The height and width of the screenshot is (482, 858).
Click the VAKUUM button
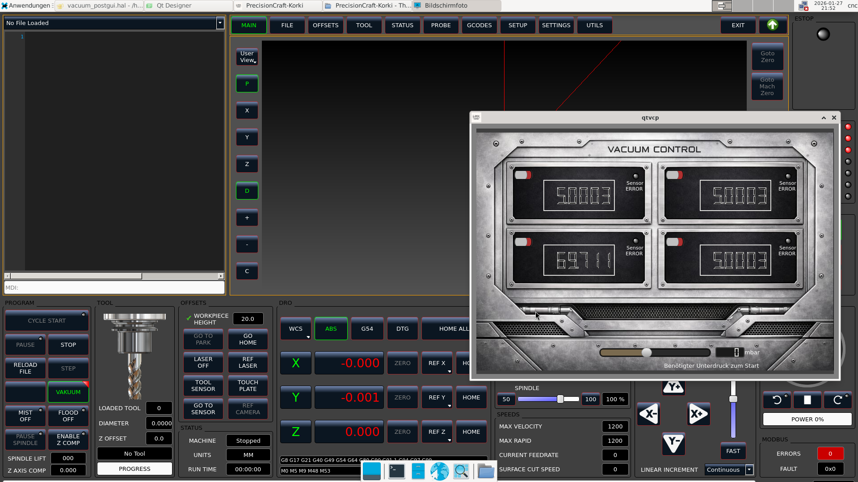point(68,392)
